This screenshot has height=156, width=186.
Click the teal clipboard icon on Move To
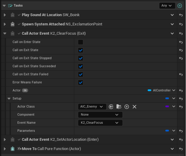point(13,149)
